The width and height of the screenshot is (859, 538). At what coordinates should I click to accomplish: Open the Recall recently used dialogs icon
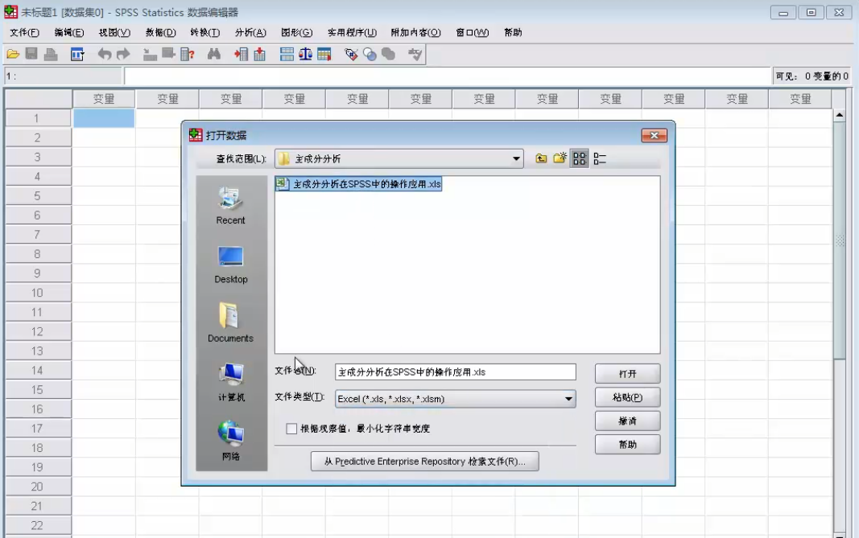click(x=77, y=55)
